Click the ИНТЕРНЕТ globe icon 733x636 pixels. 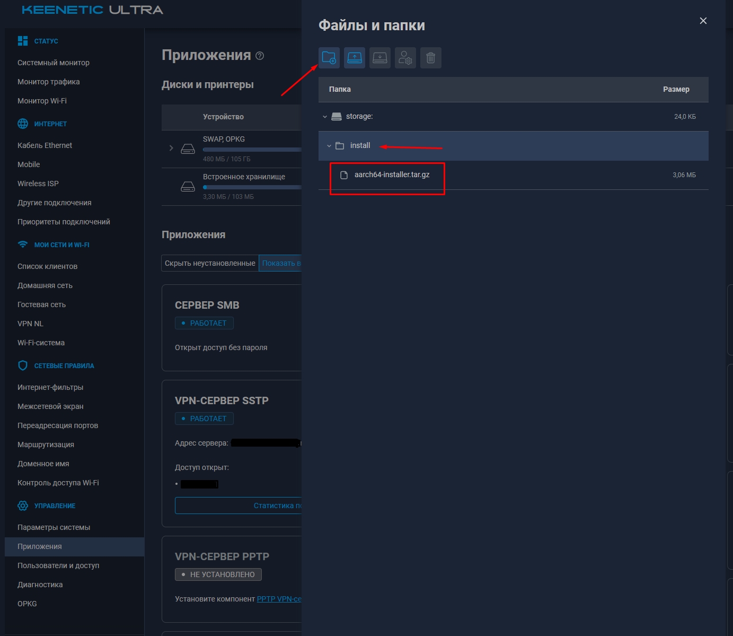pos(22,124)
